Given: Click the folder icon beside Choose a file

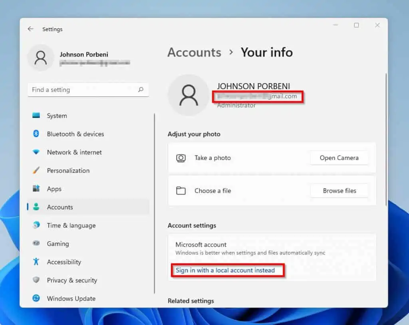Looking at the screenshot, I should (x=181, y=191).
